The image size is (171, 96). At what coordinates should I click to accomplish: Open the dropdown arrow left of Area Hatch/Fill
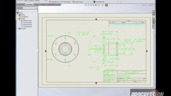[x=90, y=2]
